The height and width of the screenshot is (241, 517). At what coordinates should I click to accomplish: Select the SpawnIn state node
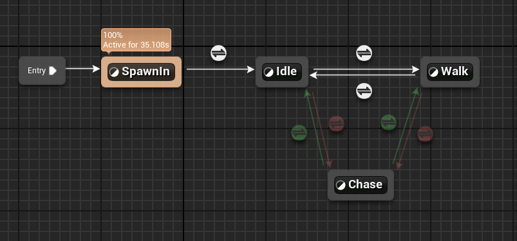click(x=141, y=72)
